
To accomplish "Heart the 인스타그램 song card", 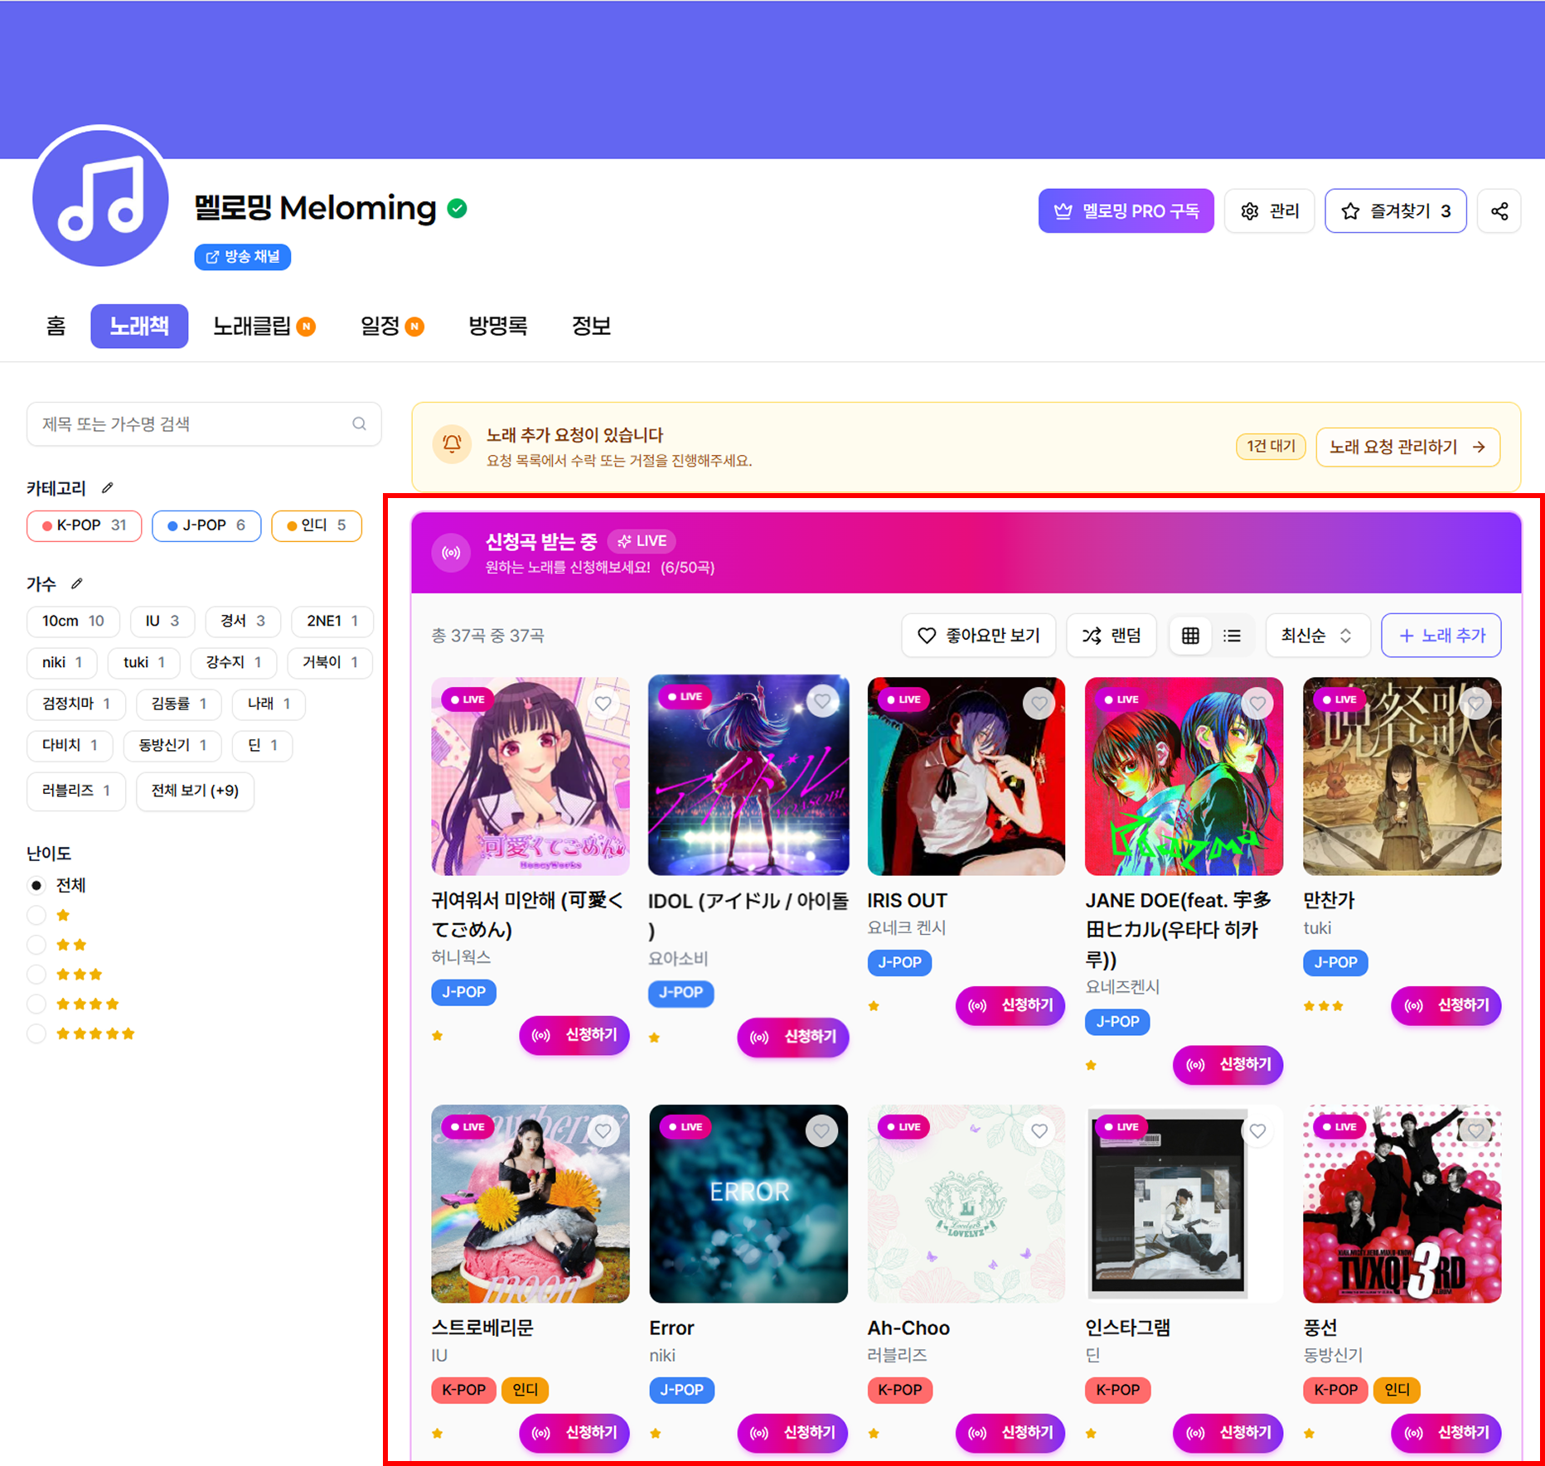I will tap(1257, 1131).
